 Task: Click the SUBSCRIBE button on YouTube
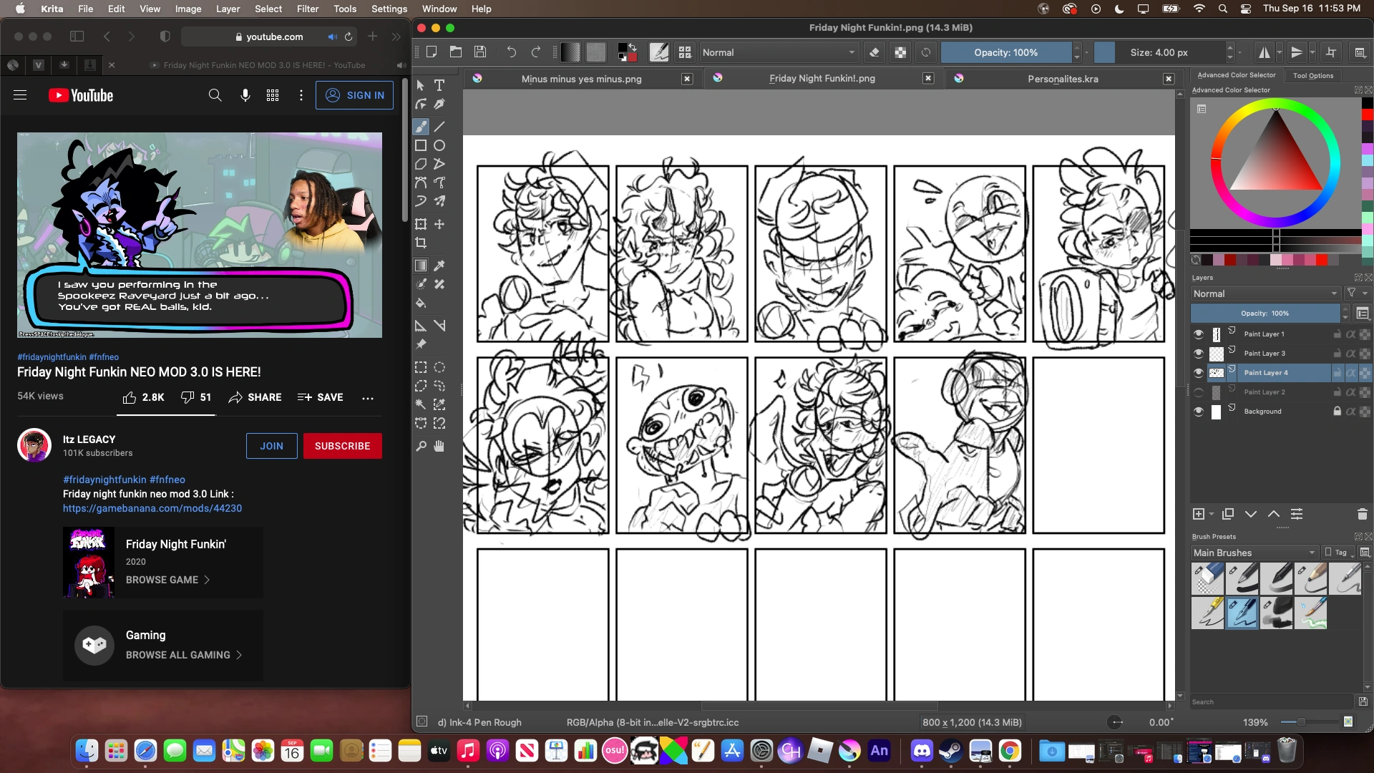pos(342,446)
